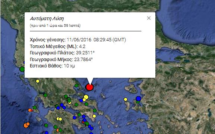Click the large yellow marker below red epicenter
This screenshot has height=134, width=215.
86,97
